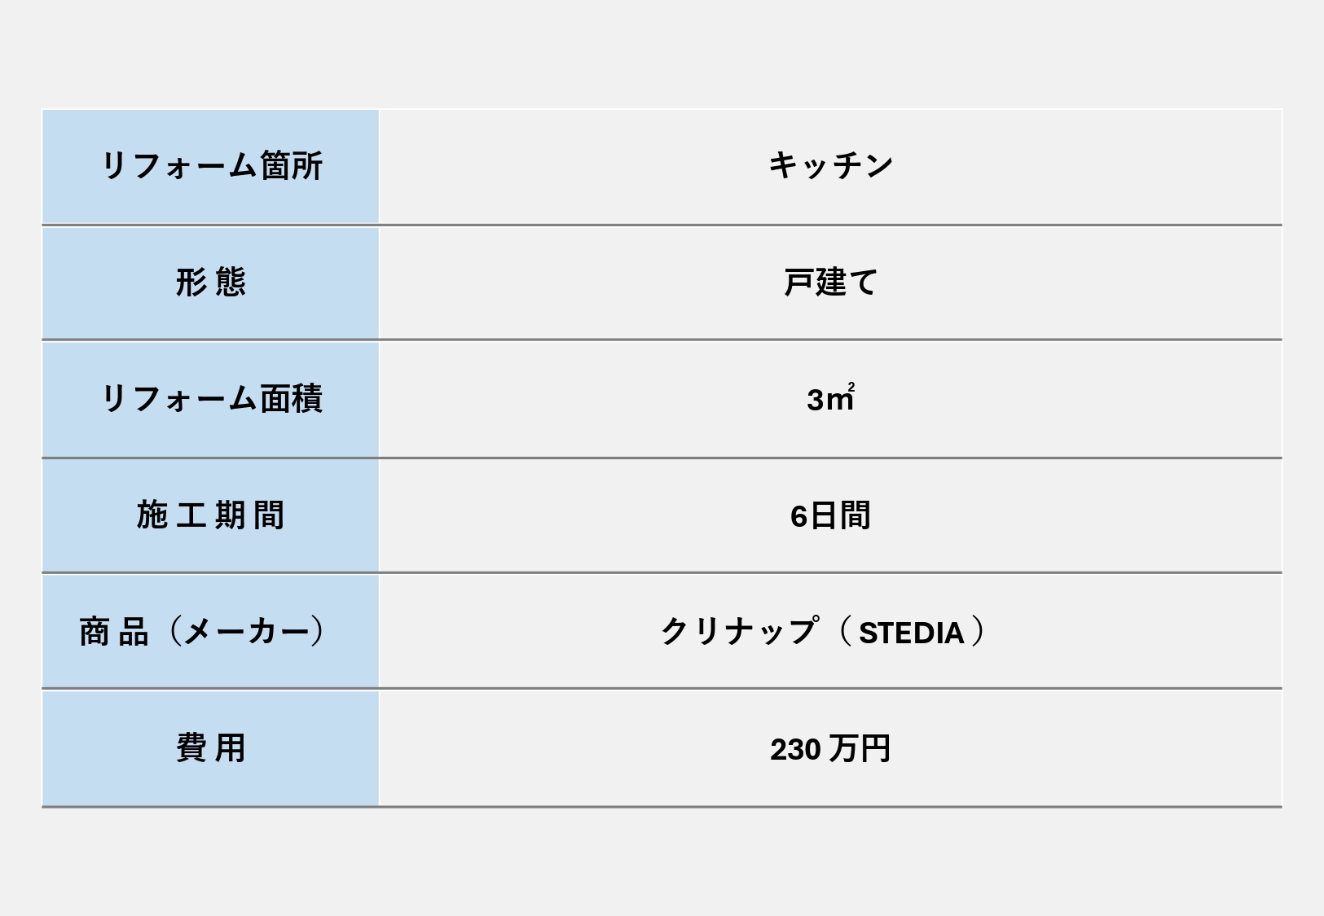The height and width of the screenshot is (916, 1324).
Task: Click the リフォーム面積 header cell
Action: (211, 399)
